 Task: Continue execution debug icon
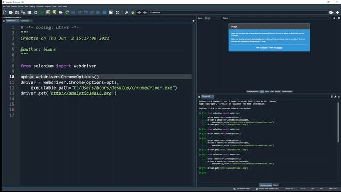(98, 12)
